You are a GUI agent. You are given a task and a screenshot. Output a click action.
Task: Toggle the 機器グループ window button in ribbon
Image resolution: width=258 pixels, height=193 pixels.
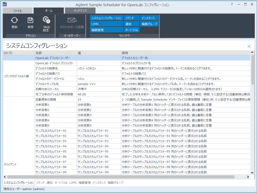(x=149, y=24)
